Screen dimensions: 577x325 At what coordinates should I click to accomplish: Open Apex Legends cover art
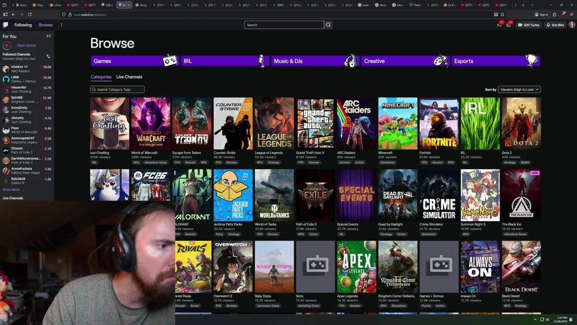click(357, 267)
